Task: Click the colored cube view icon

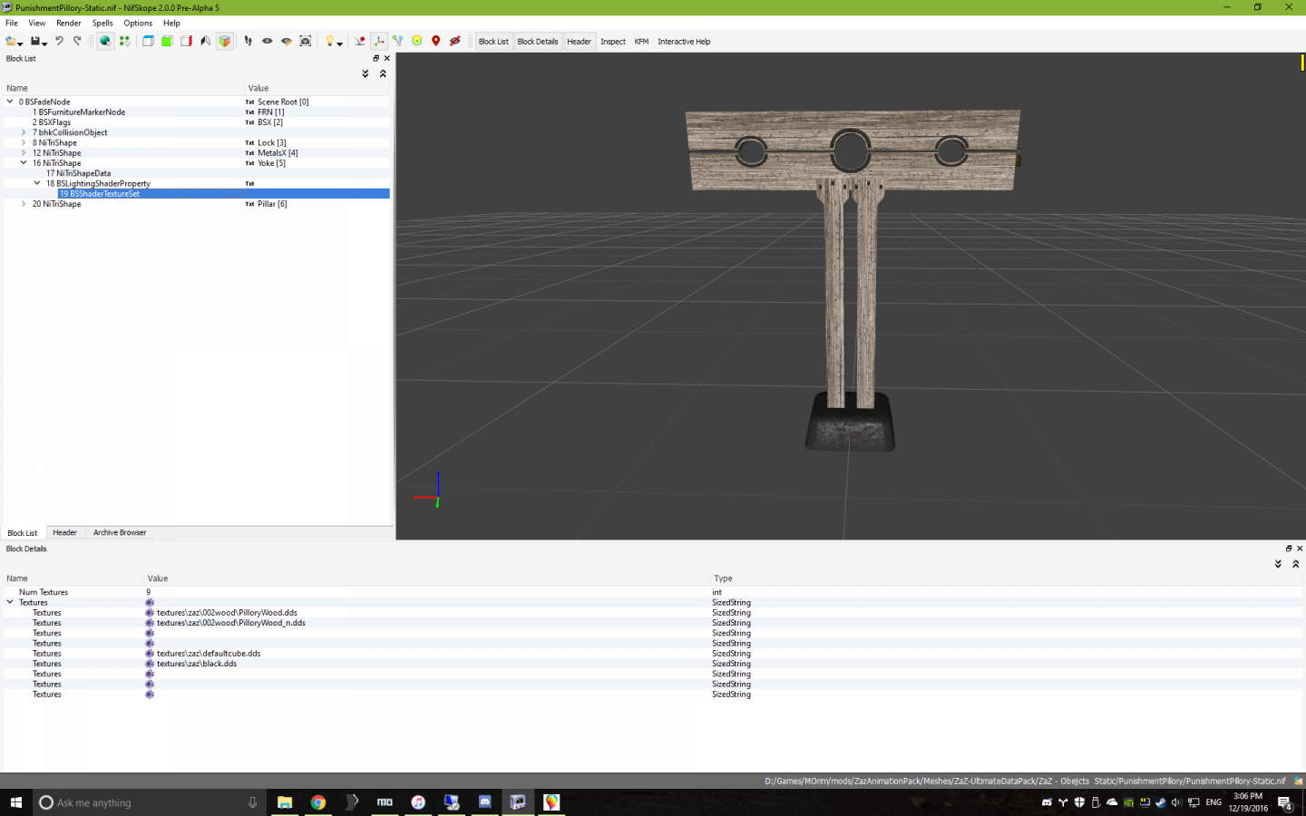Action: (x=224, y=41)
